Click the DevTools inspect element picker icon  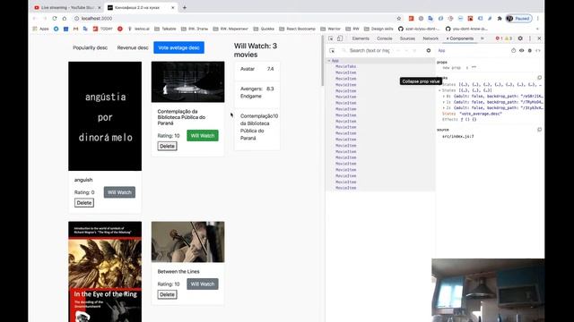point(331,38)
